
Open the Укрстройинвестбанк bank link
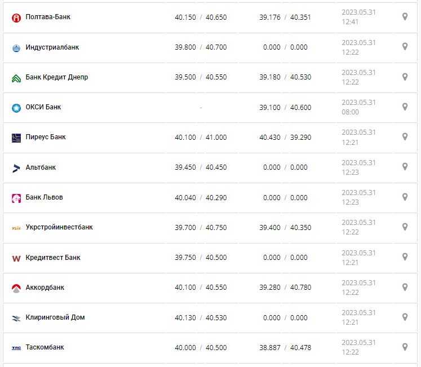59,227
